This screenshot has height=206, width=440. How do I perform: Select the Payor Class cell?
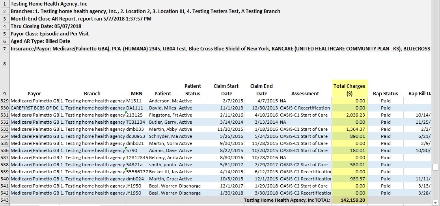click(x=50, y=33)
